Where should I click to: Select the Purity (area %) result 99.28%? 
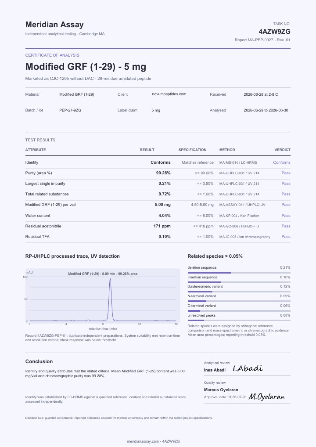163,173
